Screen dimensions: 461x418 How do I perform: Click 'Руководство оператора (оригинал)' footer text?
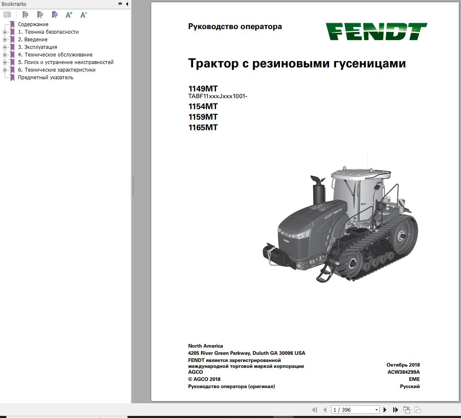click(232, 386)
